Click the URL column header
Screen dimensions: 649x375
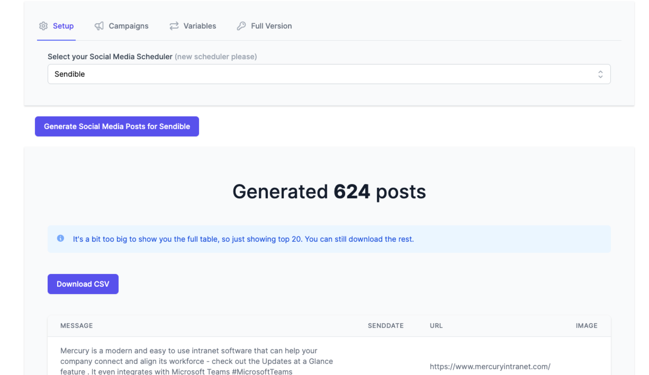[436, 326]
